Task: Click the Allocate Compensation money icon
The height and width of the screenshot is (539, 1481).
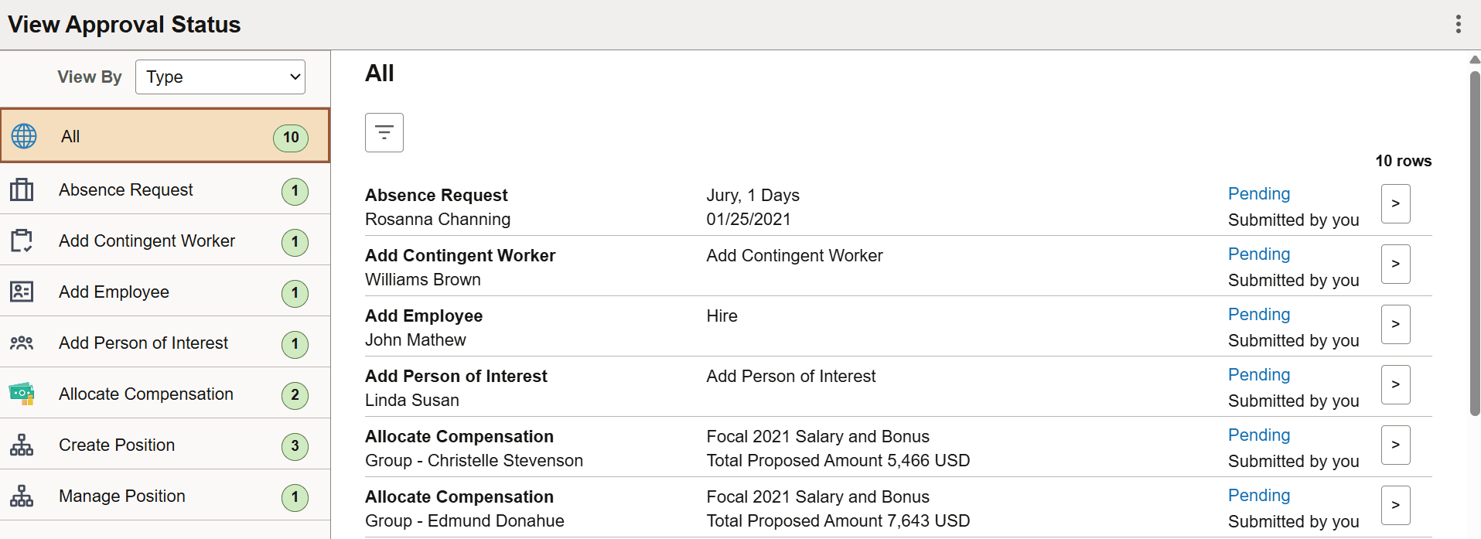Action: pos(22,394)
